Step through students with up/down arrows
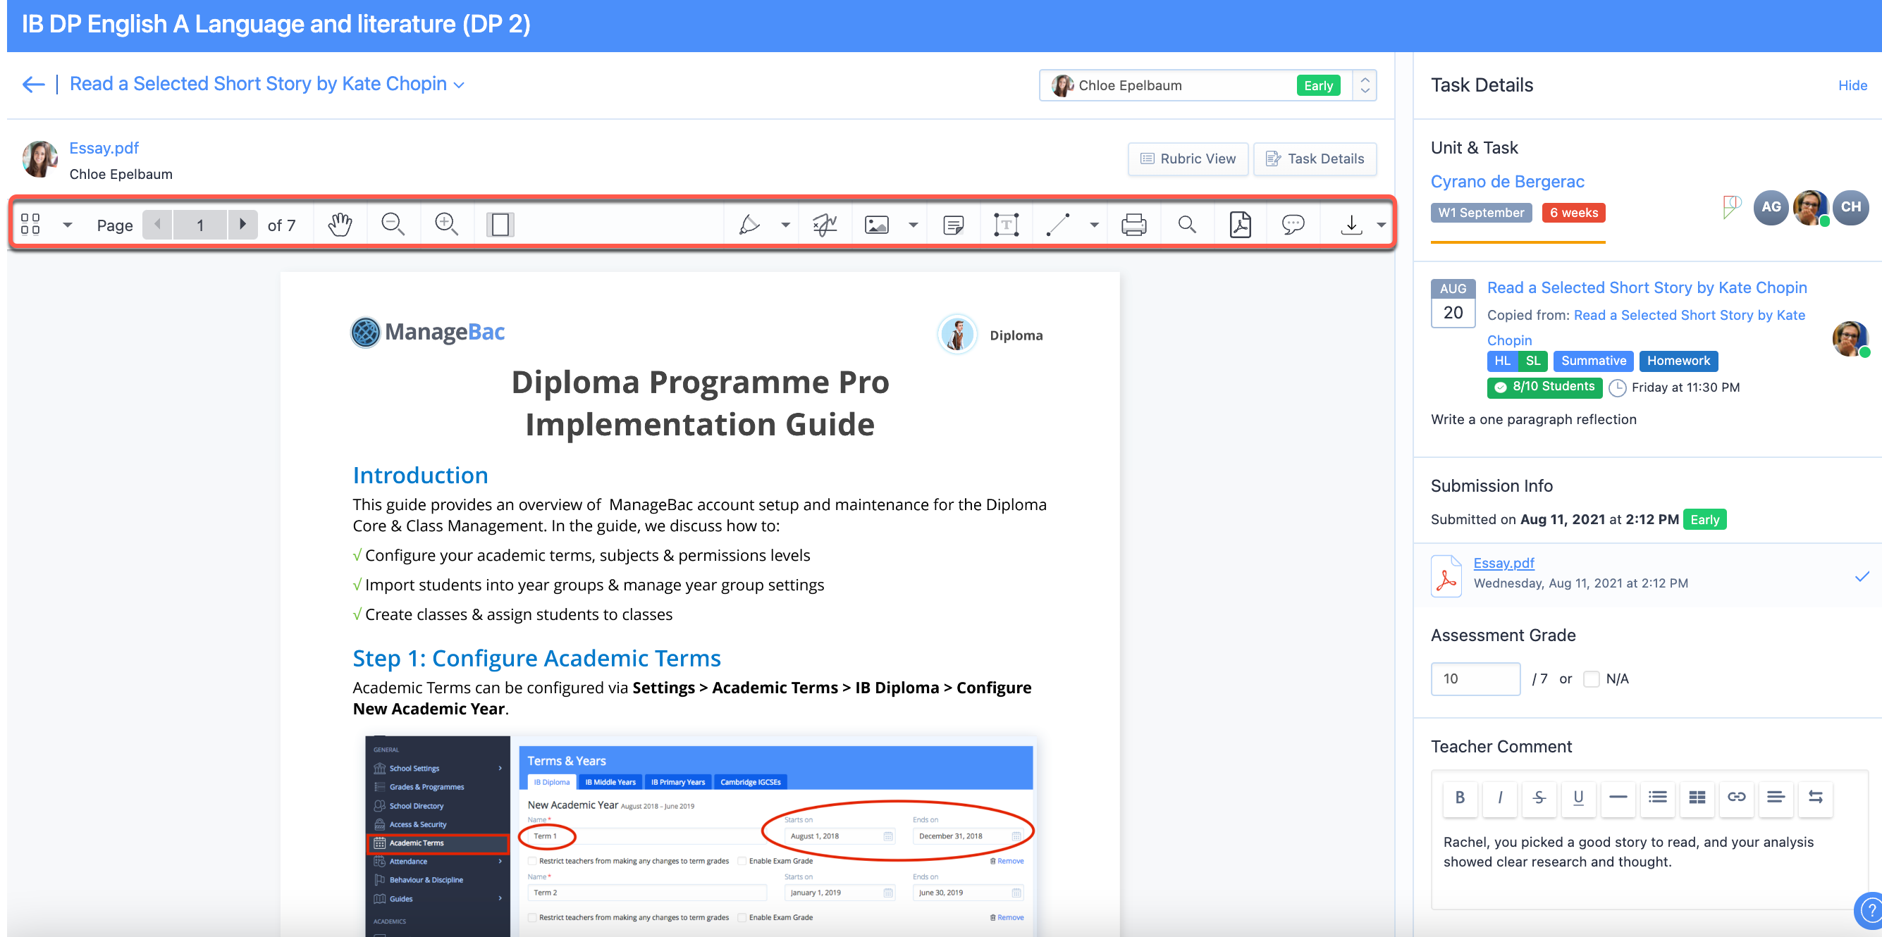The image size is (1882, 937). click(1365, 85)
